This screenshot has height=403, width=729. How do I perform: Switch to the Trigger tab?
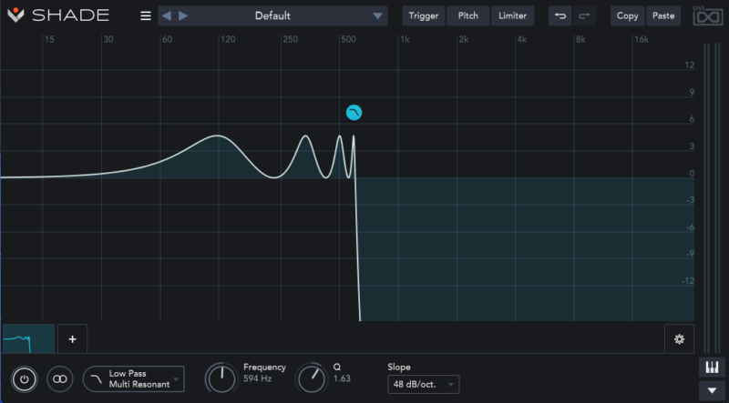point(424,15)
